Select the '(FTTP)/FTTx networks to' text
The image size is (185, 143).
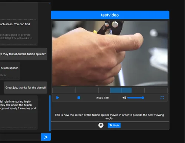16,38
